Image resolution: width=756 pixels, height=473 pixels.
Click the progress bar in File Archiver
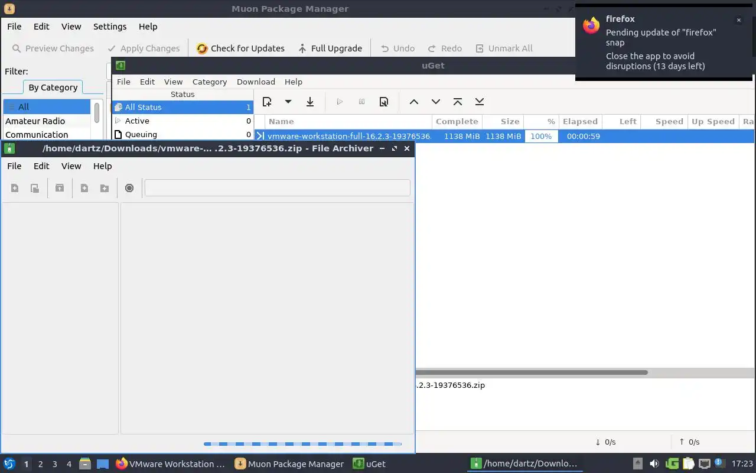point(302,444)
